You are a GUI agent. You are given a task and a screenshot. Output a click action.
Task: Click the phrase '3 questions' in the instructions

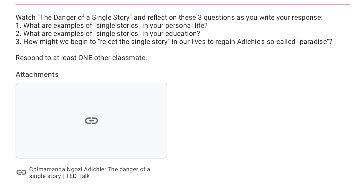pyautogui.click(x=216, y=18)
